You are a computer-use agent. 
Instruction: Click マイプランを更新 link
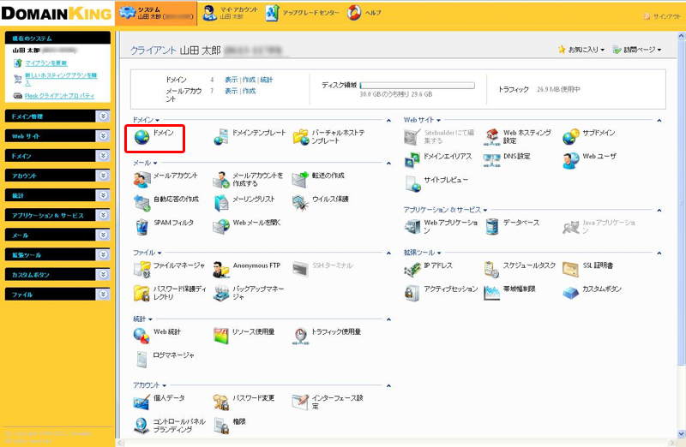(46, 63)
